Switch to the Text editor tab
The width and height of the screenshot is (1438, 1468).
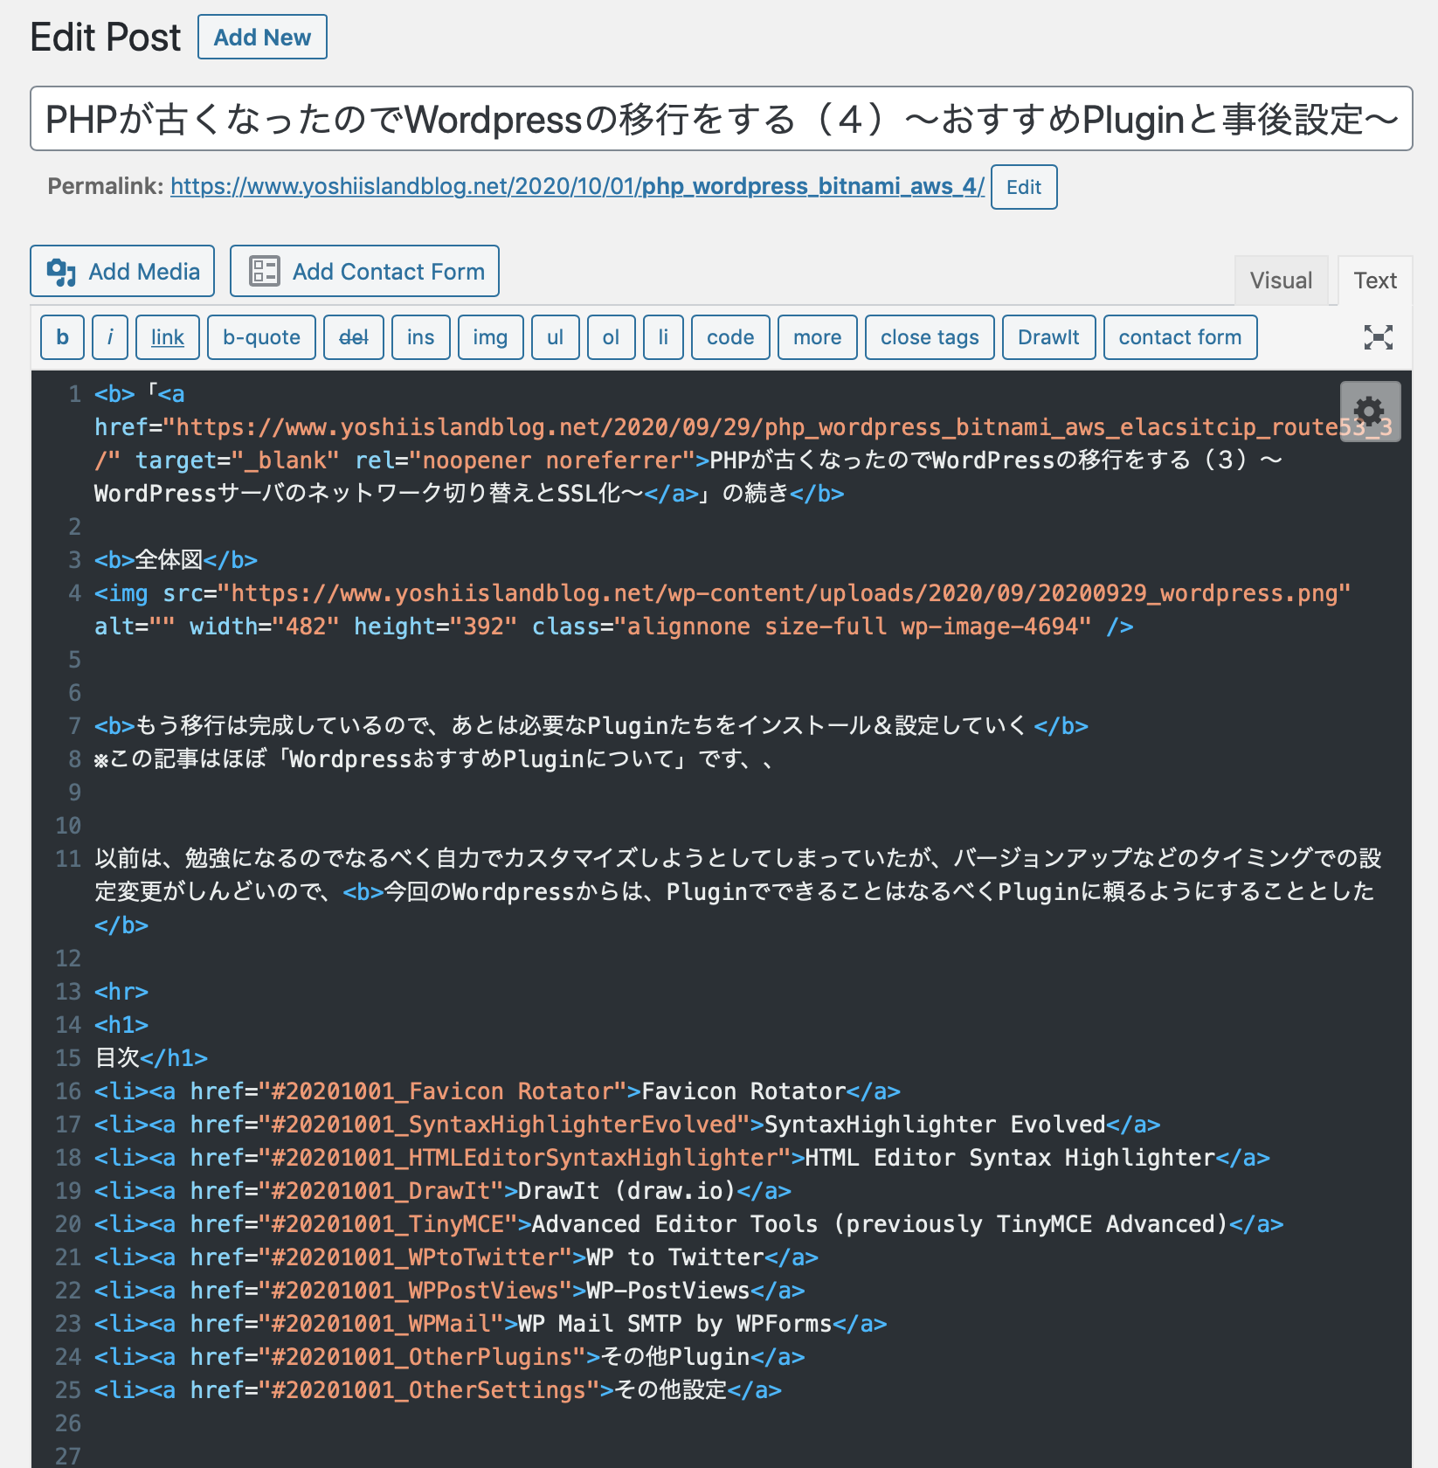click(1375, 280)
